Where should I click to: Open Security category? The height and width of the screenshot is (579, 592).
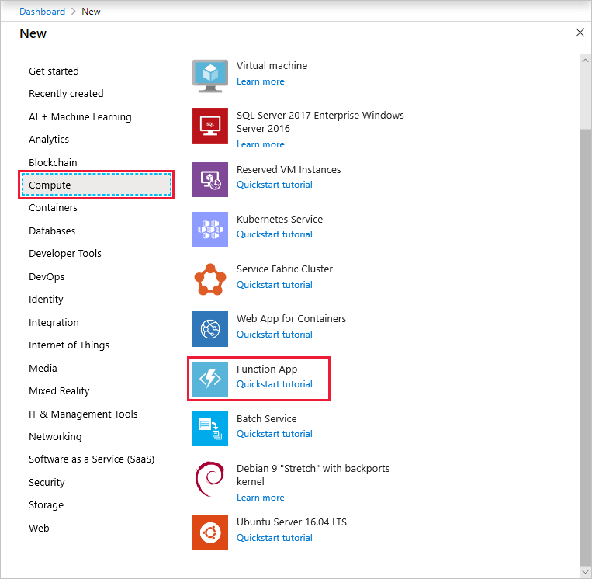pos(47,483)
